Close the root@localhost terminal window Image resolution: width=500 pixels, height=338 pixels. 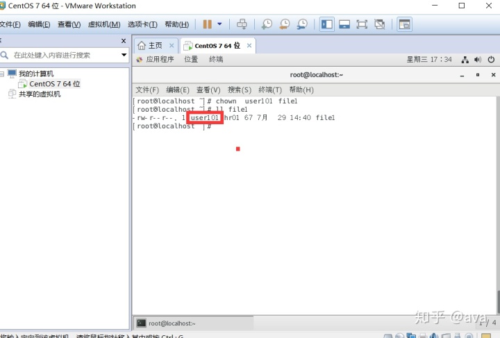pyautogui.click(x=493, y=75)
